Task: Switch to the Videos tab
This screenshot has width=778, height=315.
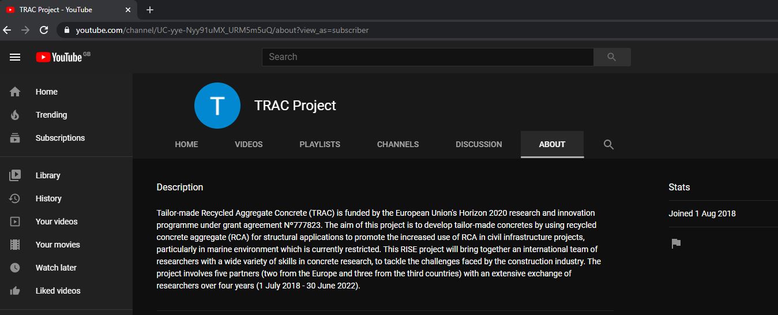Action: pyautogui.click(x=249, y=145)
